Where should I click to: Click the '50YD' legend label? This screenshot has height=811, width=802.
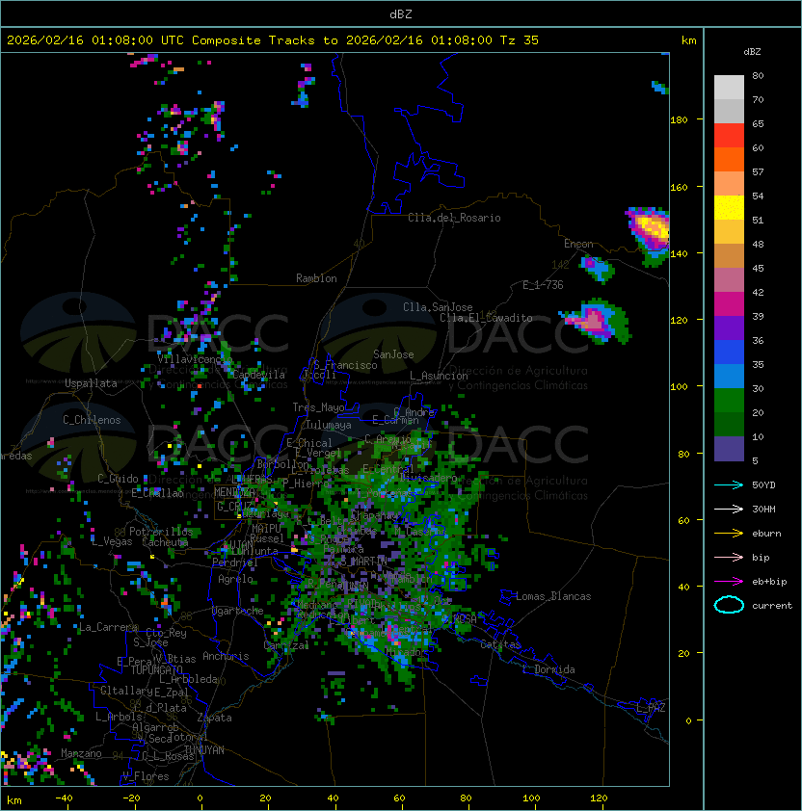[763, 485]
